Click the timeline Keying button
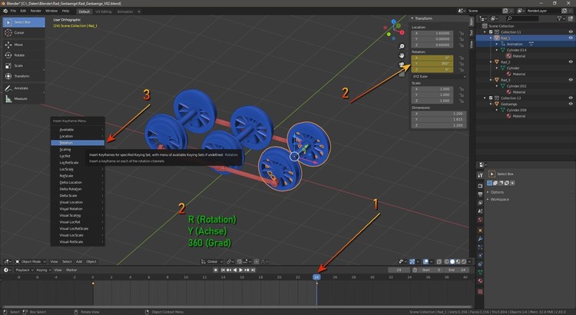The image size is (576, 315). (x=43, y=270)
